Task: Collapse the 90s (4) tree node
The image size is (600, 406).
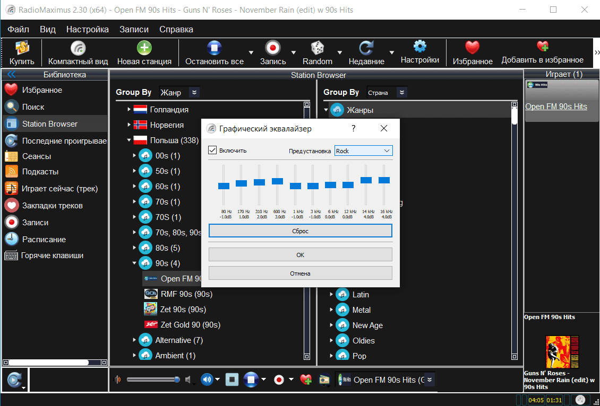Action: tap(134, 263)
